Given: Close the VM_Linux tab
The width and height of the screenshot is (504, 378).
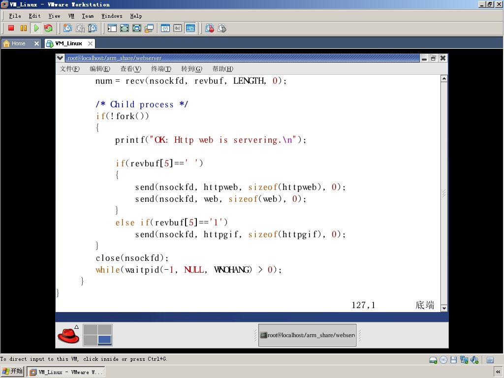Looking at the screenshot, I should click(x=91, y=43).
